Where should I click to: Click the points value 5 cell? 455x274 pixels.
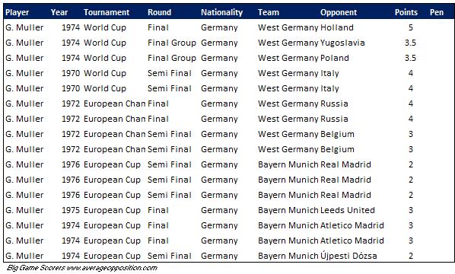(411, 27)
